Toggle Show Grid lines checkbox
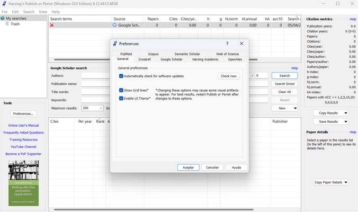This screenshot has width=358, height=212. [121, 90]
